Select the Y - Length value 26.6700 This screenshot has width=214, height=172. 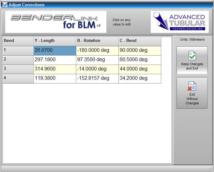coord(55,50)
